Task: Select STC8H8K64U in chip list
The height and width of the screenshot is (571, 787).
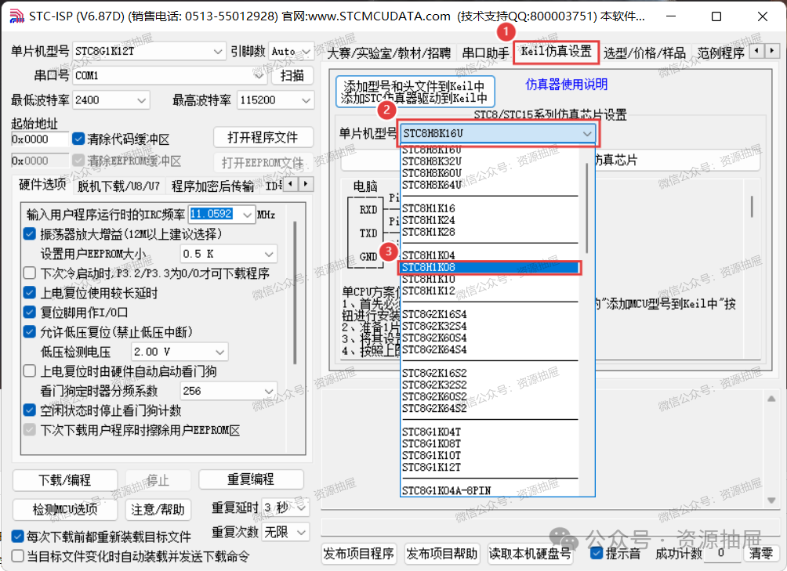Action: pos(489,185)
